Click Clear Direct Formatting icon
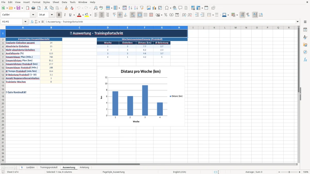 click(x=72, y=8)
